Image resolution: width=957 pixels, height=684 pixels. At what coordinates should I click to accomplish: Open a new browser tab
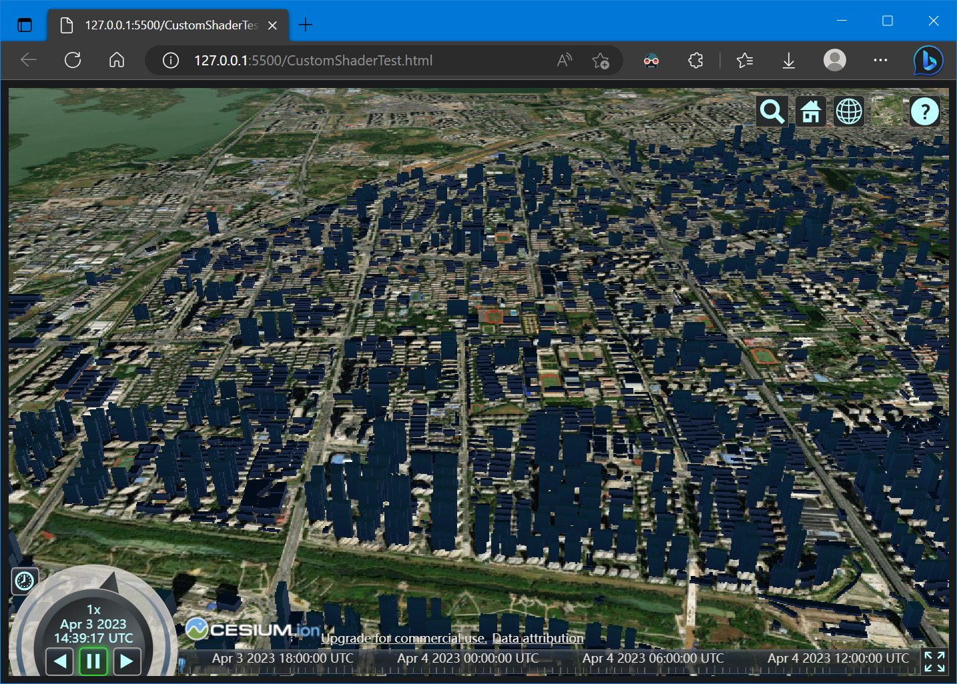pyautogui.click(x=306, y=25)
